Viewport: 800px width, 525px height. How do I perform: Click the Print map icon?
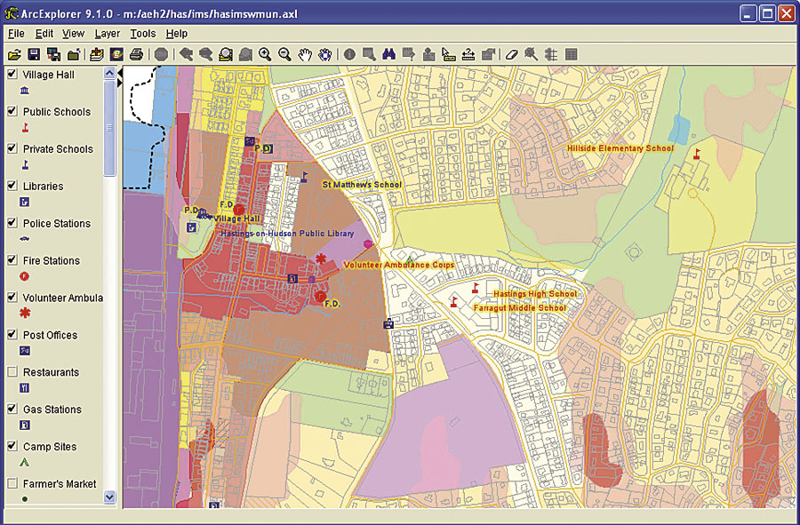[x=136, y=55]
